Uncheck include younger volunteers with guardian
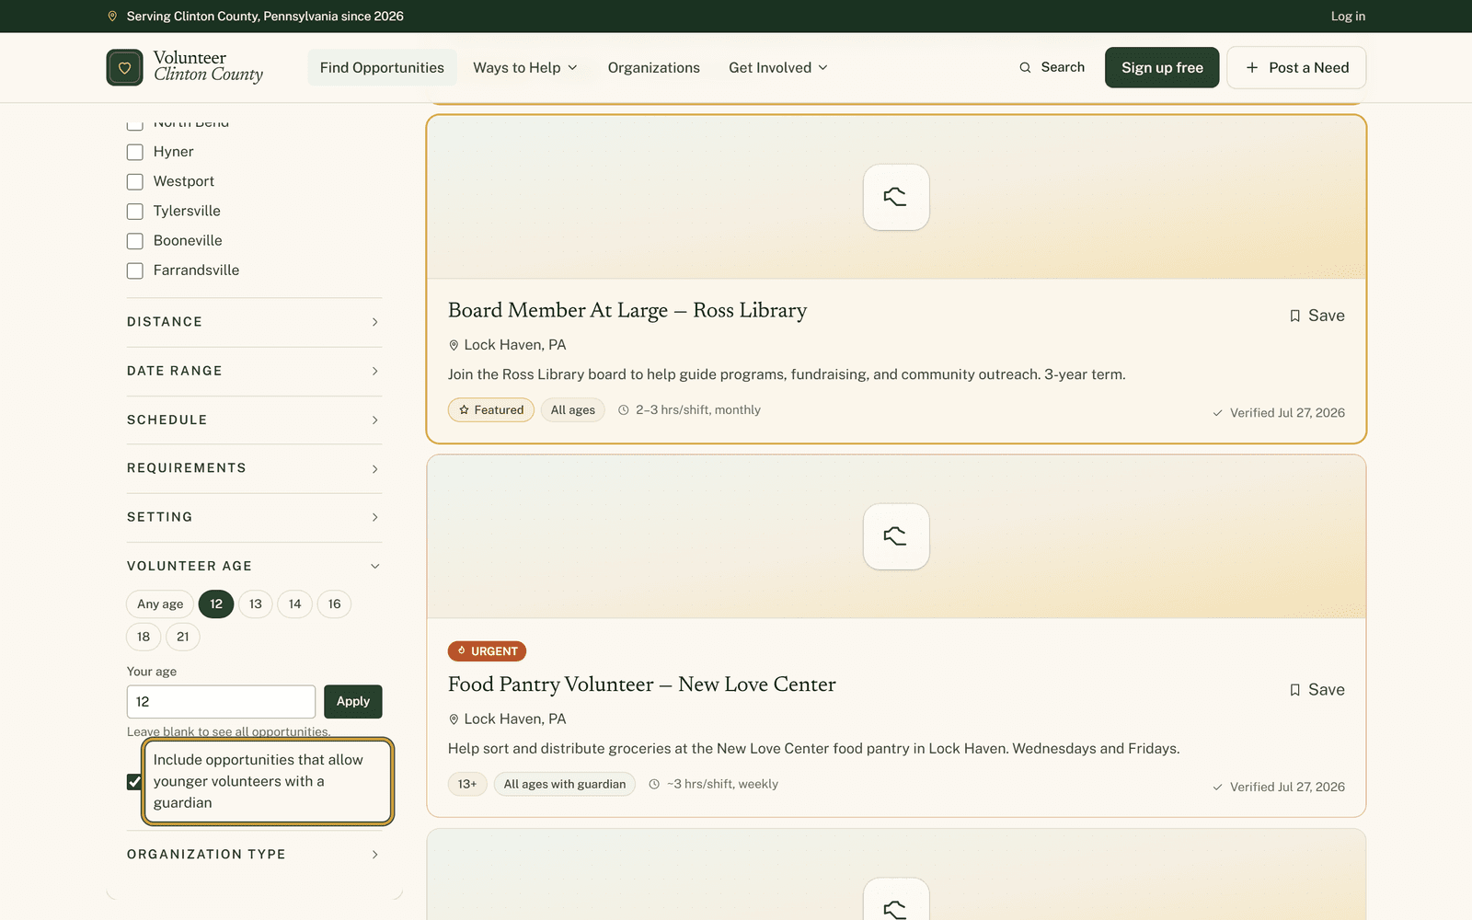The width and height of the screenshot is (1472, 920). 135,782
